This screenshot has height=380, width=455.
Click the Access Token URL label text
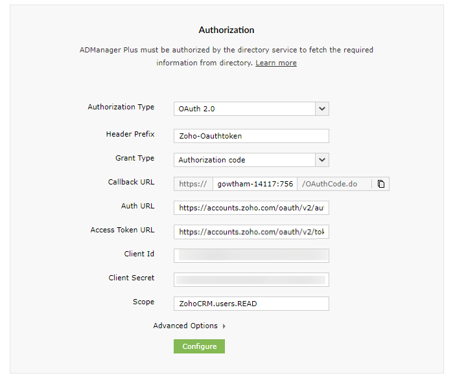click(x=122, y=230)
